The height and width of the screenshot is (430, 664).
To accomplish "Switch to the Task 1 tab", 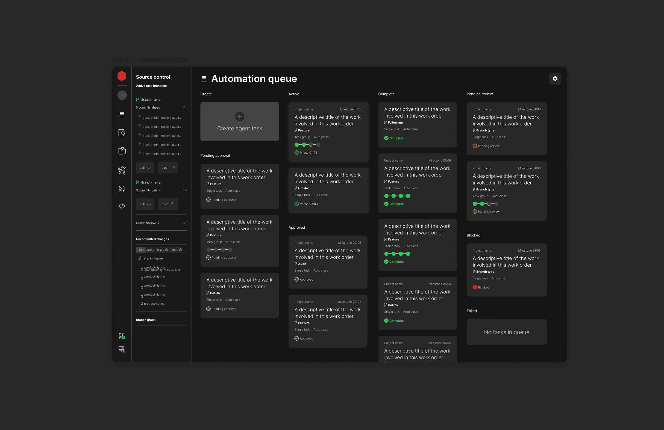I will click(x=140, y=250).
